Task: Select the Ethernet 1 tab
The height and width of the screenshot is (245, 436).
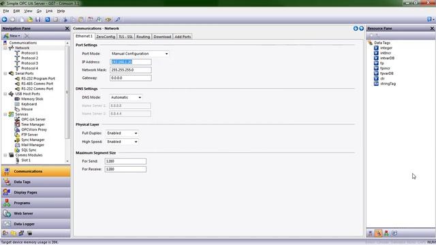Action: 84,36
